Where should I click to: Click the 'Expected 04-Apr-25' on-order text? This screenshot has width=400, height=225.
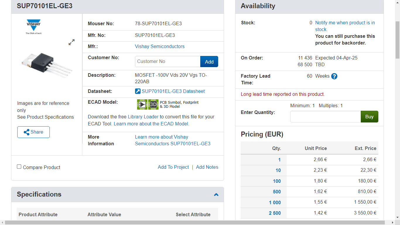point(336,58)
